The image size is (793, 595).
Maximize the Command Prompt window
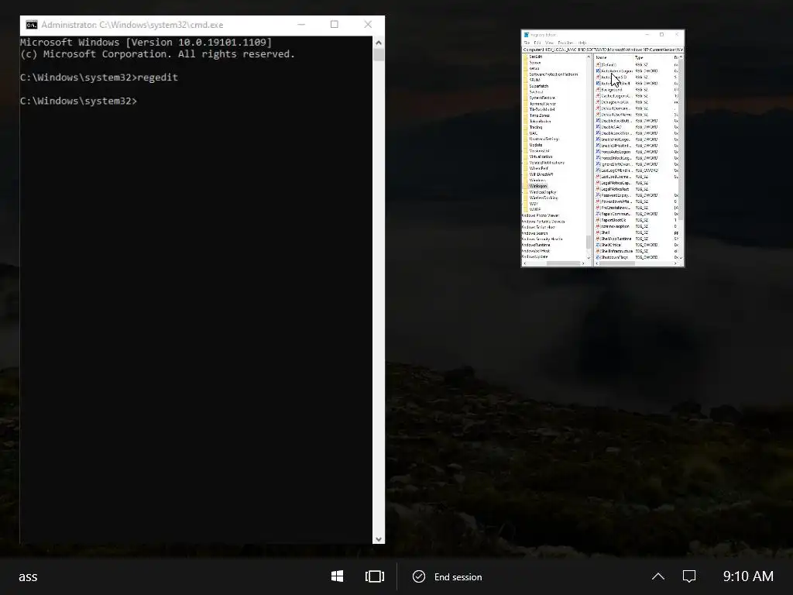pyautogui.click(x=335, y=24)
